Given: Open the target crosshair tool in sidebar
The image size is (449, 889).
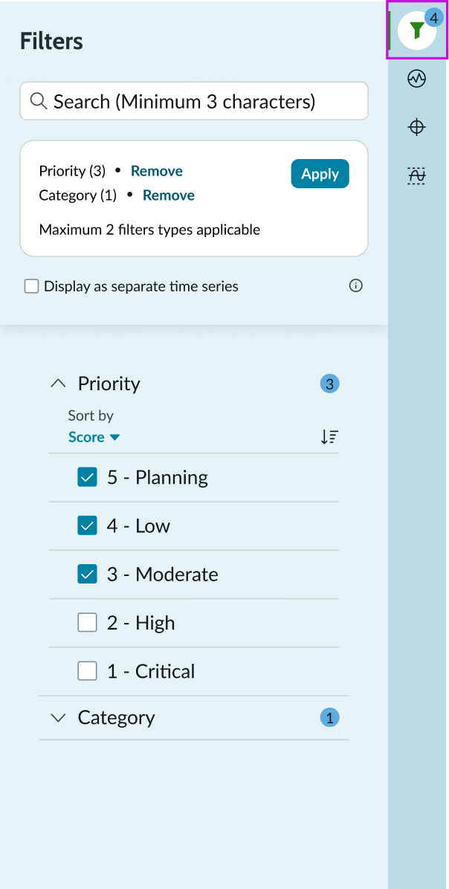Looking at the screenshot, I should coord(416,126).
